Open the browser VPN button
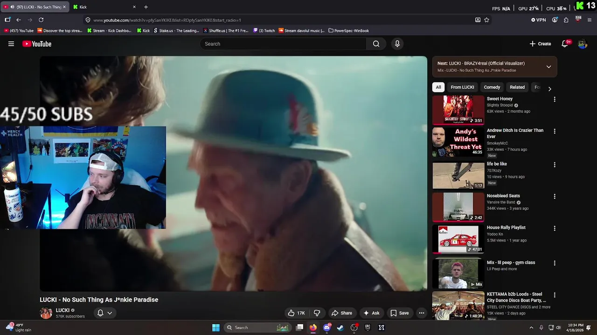Image resolution: width=597 pixels, height=335 pixels. 538,20
